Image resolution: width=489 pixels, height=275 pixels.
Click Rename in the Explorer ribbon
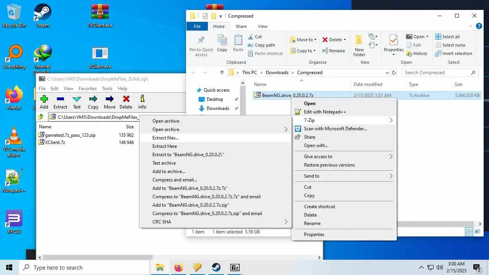(334, 51)
